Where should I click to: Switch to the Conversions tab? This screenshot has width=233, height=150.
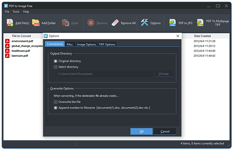point(54,44)
